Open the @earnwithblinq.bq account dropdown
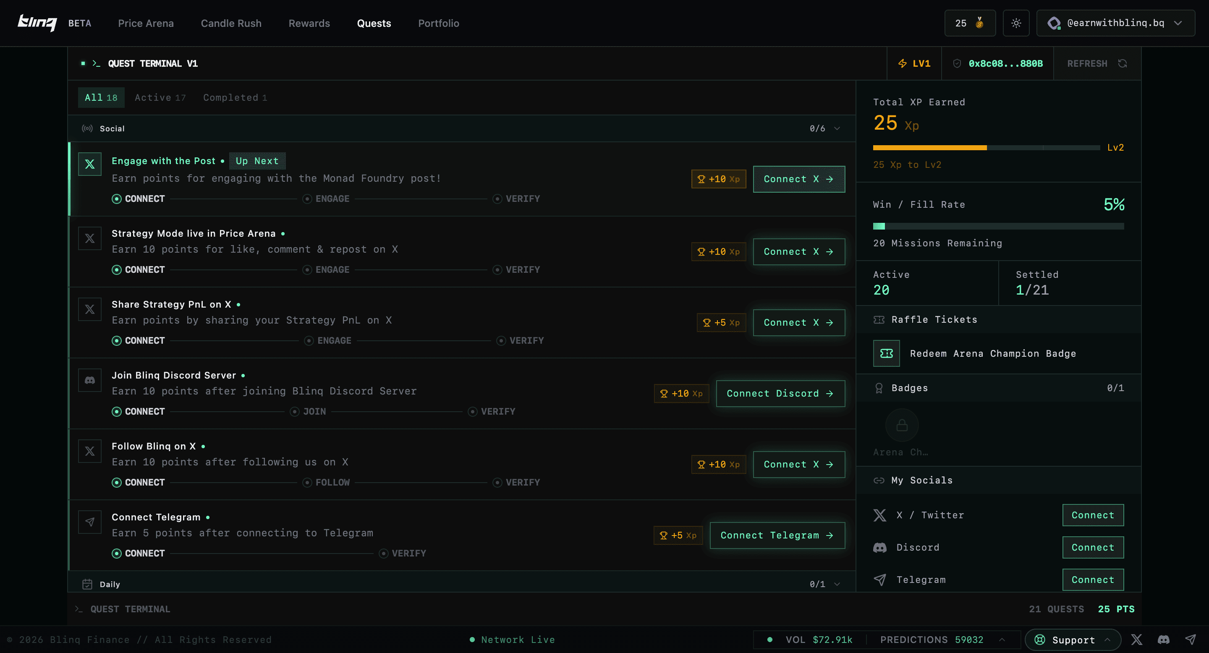1209x653 pixels. (x=1116, y=23)
